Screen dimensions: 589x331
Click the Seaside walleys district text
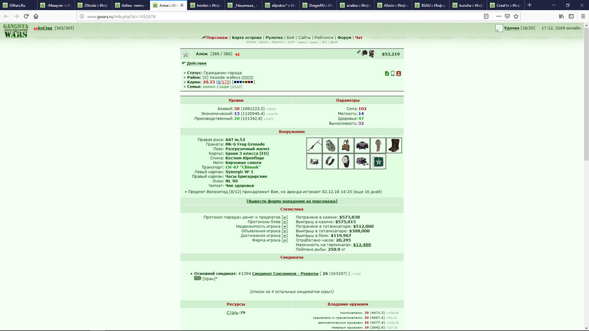point(225,78)
